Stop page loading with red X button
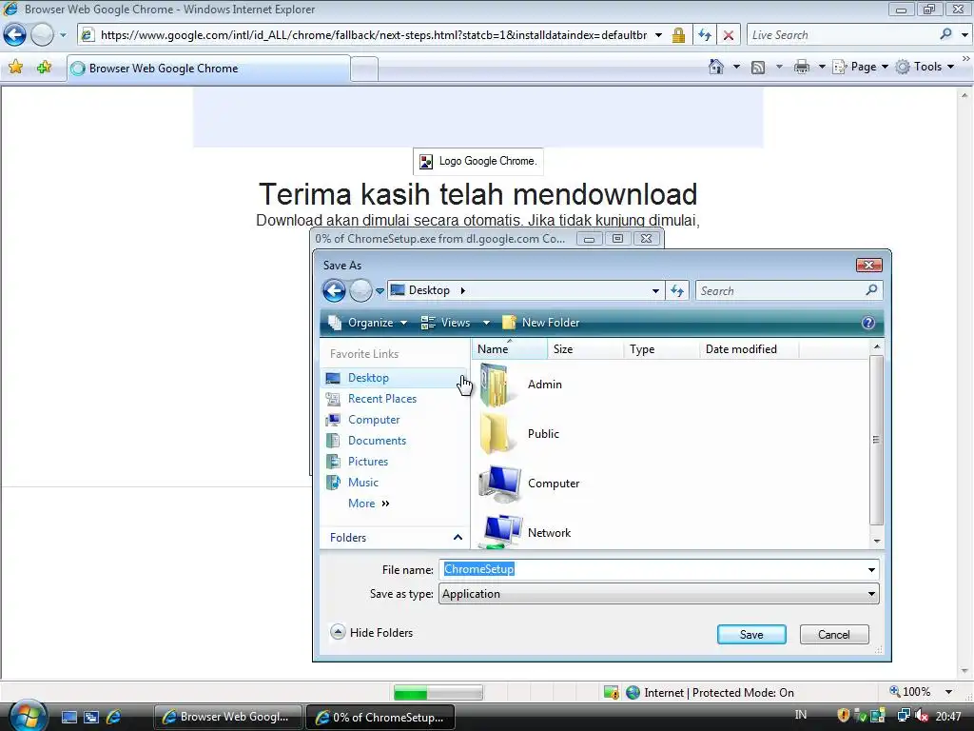 (x=729, y=35)
